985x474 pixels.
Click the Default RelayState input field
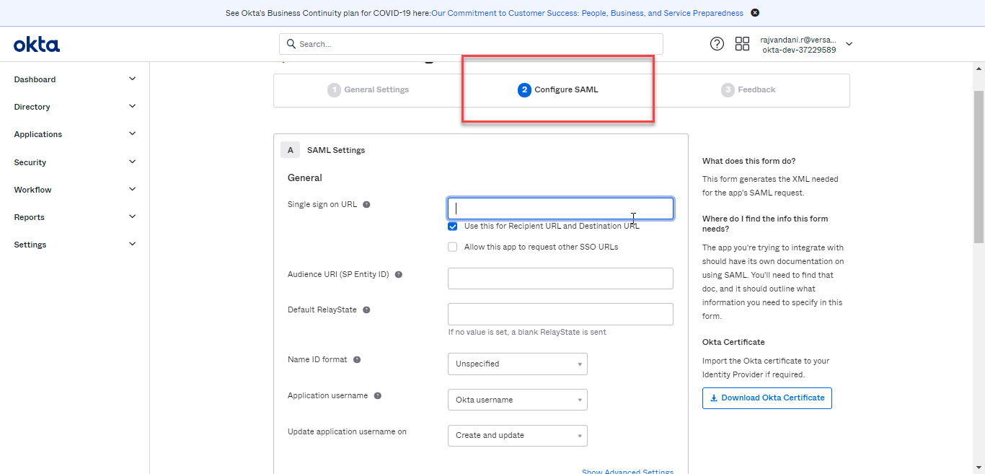tap(560, 315)
